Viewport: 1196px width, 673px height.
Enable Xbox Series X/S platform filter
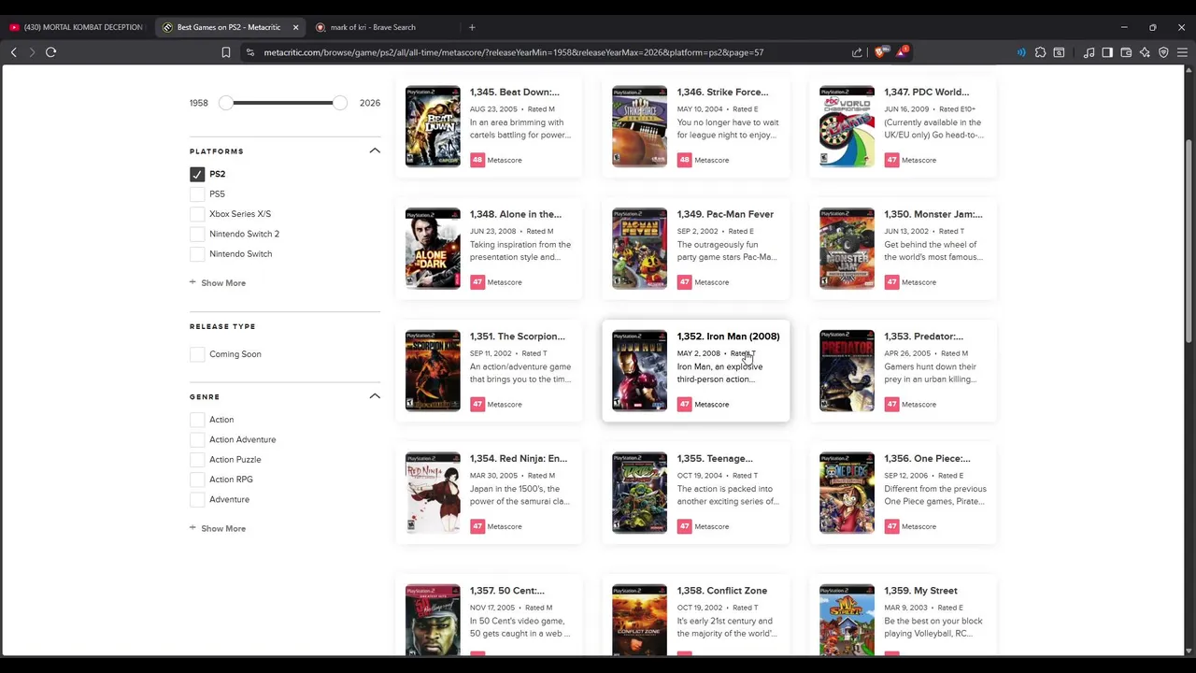197,214
